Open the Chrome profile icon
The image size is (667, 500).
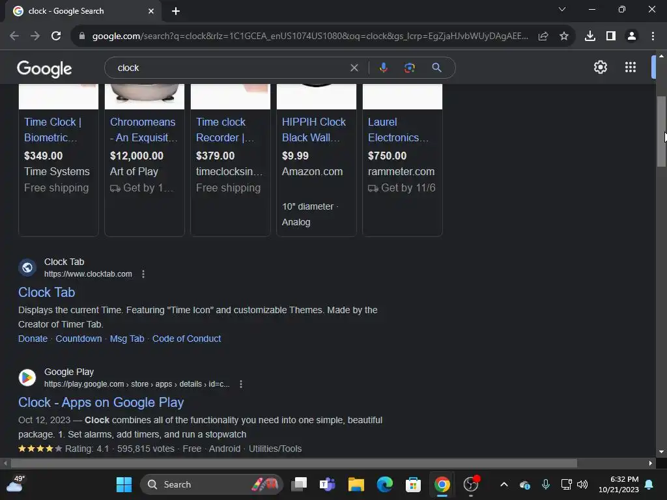[x=632, y=36]
